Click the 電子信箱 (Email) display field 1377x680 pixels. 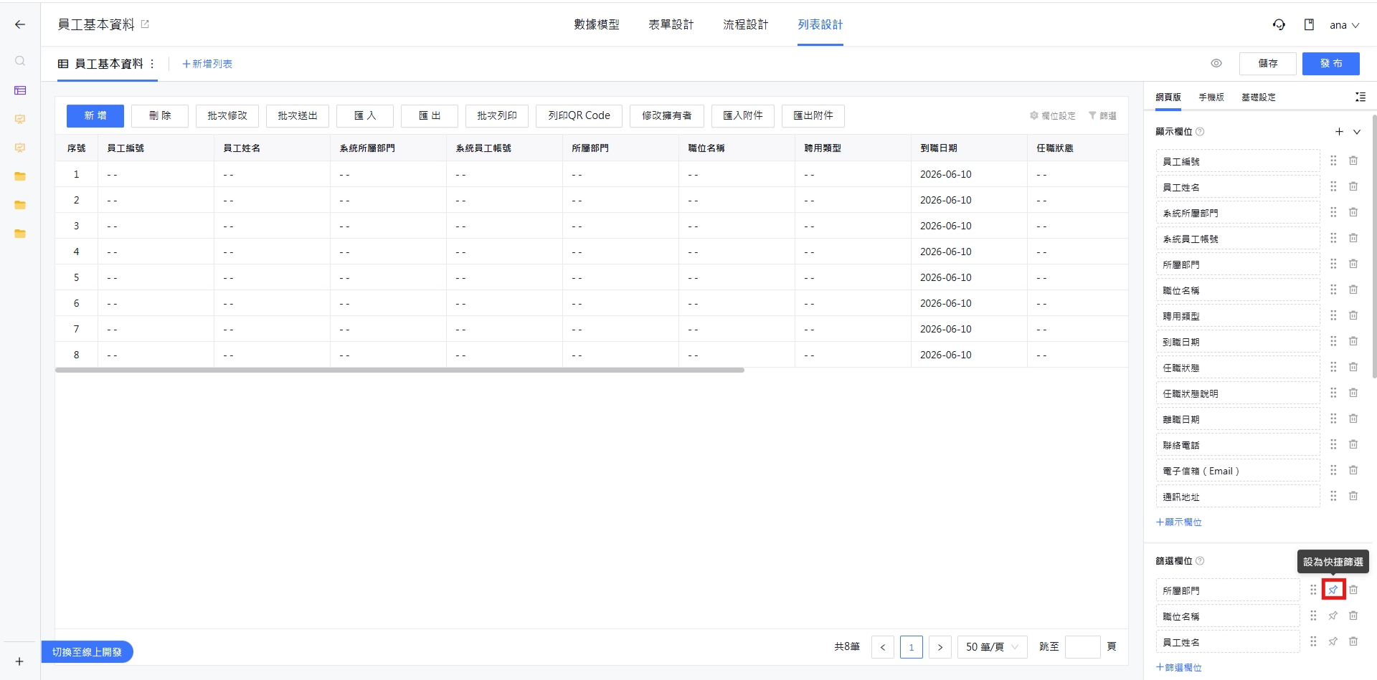coord(1238,471)
